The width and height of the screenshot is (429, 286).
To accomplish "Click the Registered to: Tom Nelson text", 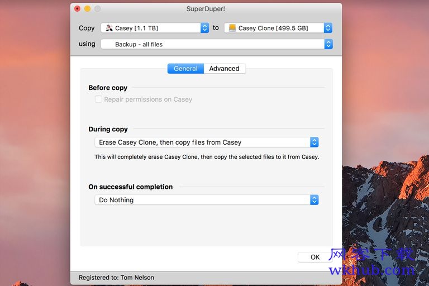I will coord(116,278).
